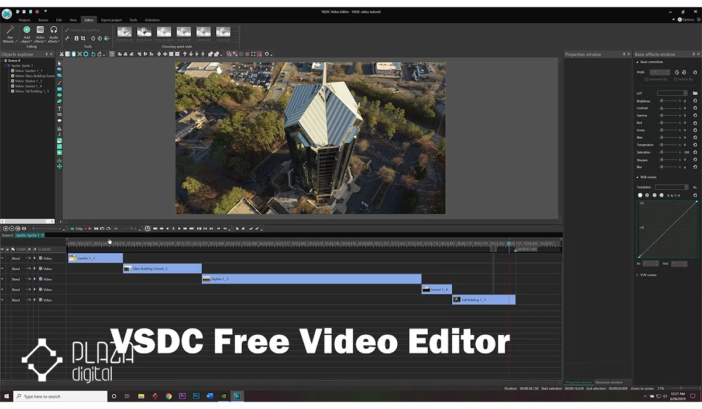Toggle the Vertical flip checkbox
The width and height of the screenshot is (702, 409).
point(676,79)
